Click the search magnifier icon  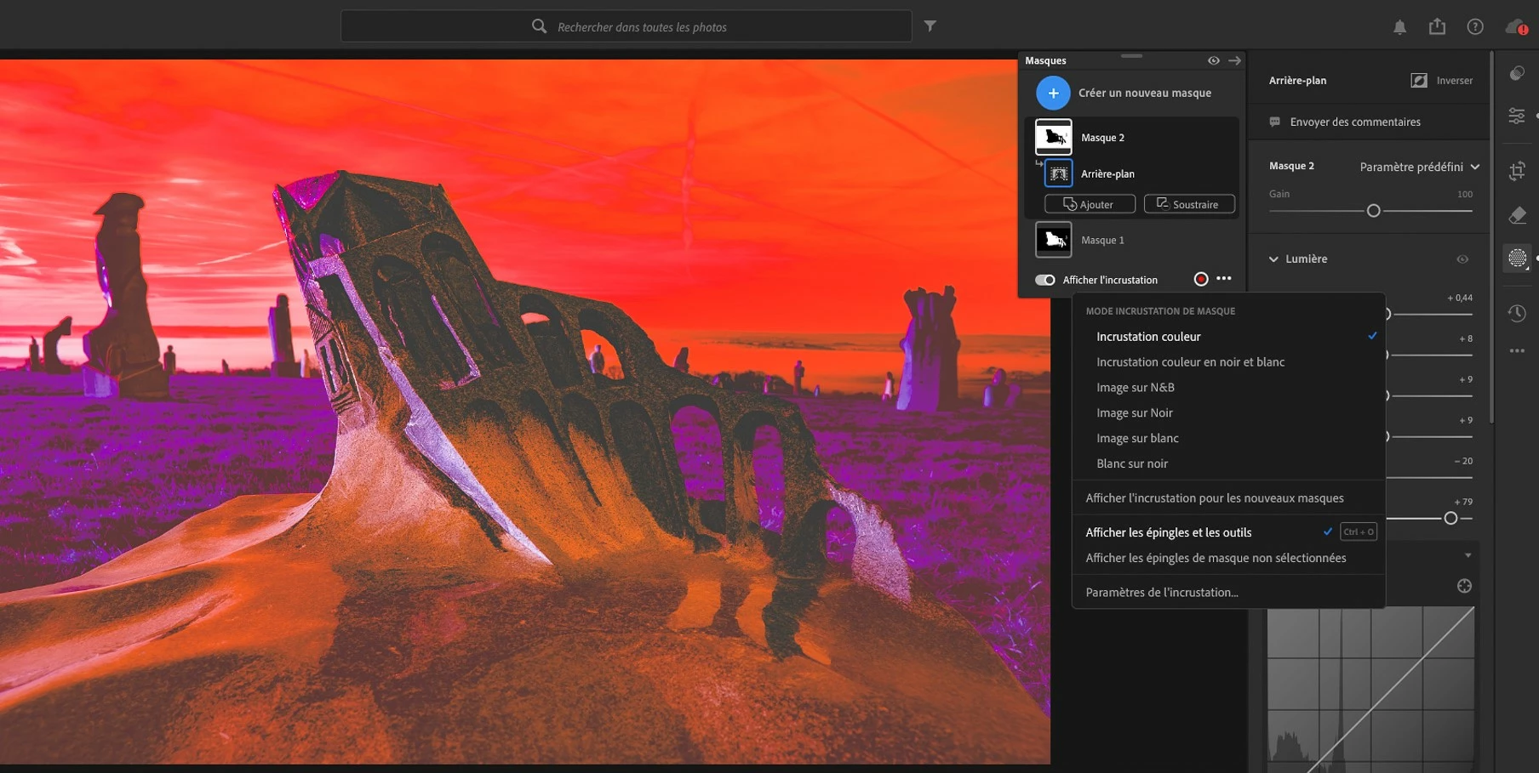coord(539,26)
